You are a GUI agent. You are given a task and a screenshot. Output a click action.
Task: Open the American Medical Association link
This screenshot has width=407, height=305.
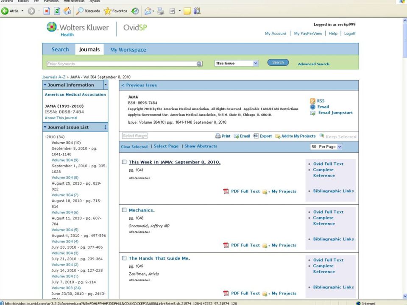75,94
